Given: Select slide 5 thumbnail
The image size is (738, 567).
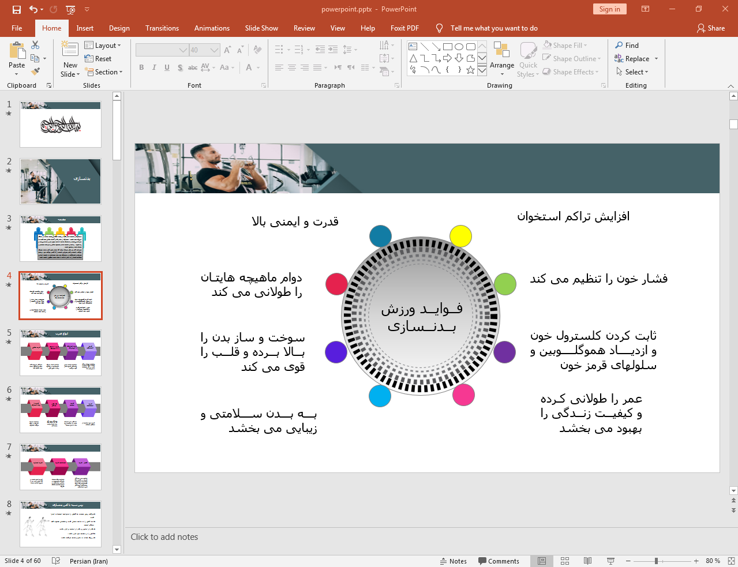Looking at the screenshot, I should [x=61, y=352].
